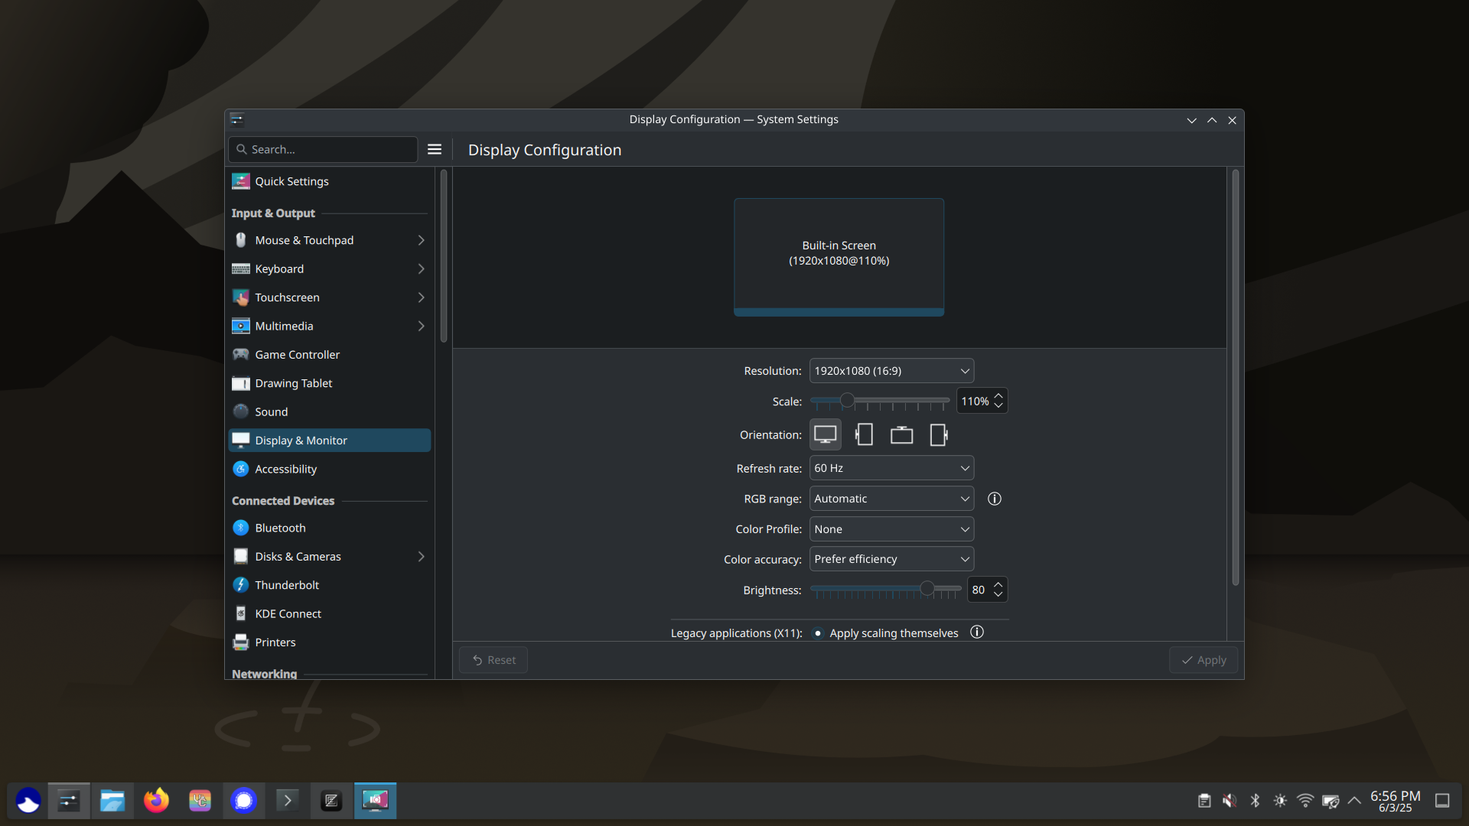Go to Multimedia settings
Image resolution: width=1469 pixels, height=826 pixels.
329,326
